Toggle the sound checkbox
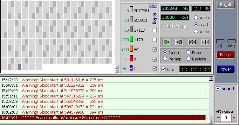The height and width of the screenshot is (125, 239). coord(218,88)
